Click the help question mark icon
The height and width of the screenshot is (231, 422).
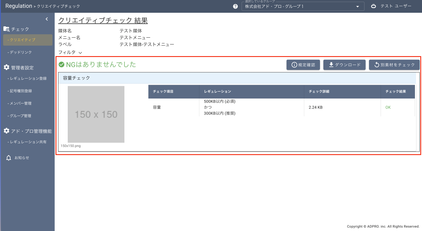point(235,6)
